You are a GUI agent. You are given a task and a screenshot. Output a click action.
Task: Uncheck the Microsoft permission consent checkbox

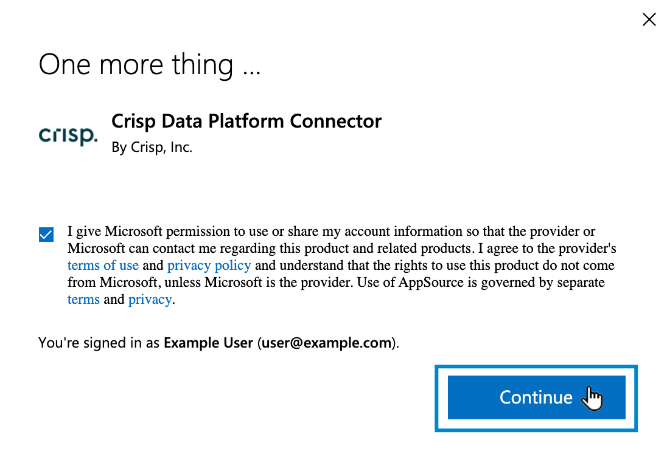(x=46, y=234)
